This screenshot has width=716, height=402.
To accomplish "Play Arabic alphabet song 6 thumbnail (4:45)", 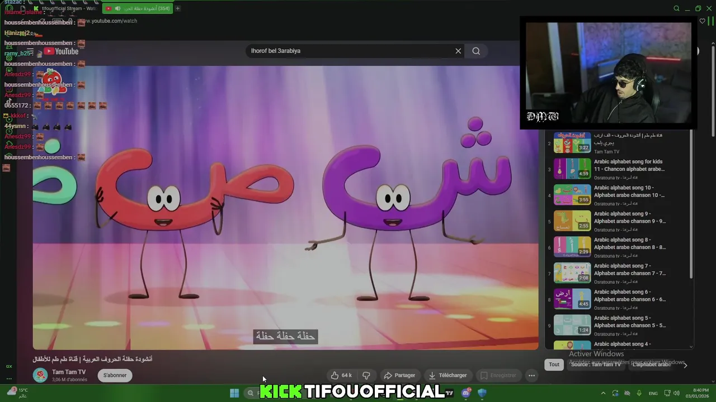I will [572, 299].
